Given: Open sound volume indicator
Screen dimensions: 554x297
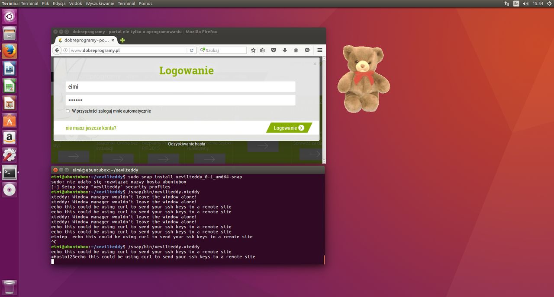Looking at the screenshot, I should (x=525, y=3).
